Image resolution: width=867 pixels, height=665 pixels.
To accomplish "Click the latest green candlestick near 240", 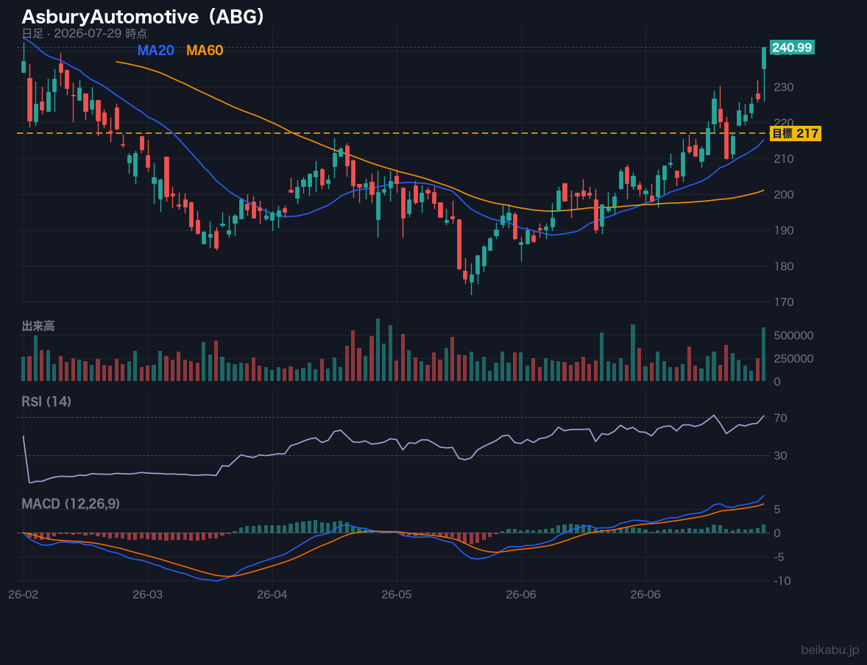I will click(x=764, y=59).
